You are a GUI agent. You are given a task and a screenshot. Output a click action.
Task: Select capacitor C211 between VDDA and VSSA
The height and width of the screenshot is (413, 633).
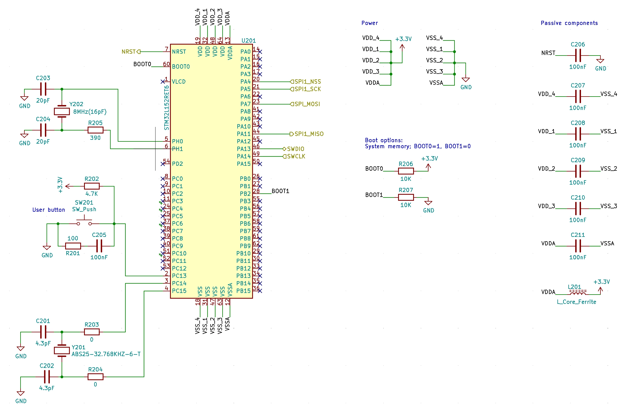tap(578, 246)
